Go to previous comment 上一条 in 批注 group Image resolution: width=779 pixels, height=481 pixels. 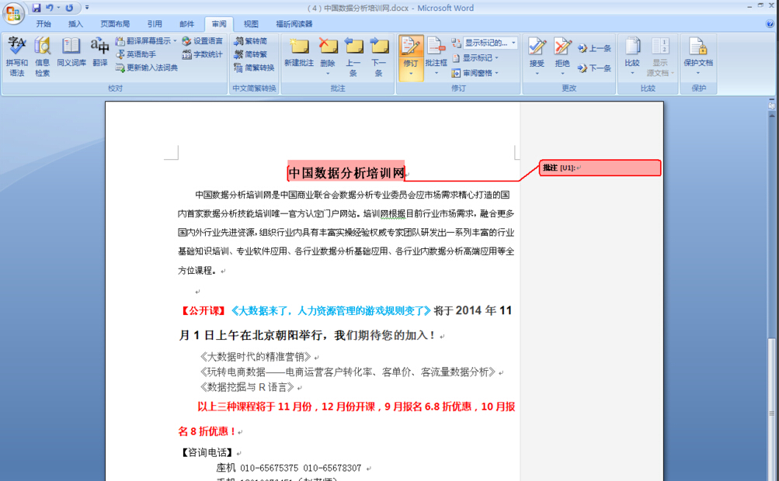pyautogui.click(x=353, y=56)
